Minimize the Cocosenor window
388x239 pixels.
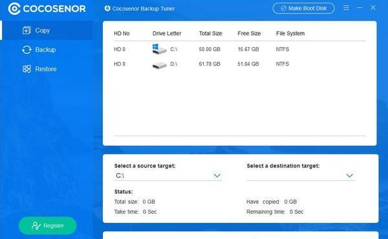point(360,8)
